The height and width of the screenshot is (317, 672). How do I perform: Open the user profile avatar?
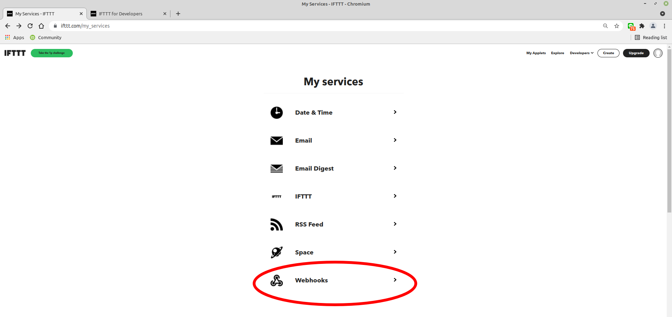click(x=658, y=53)
